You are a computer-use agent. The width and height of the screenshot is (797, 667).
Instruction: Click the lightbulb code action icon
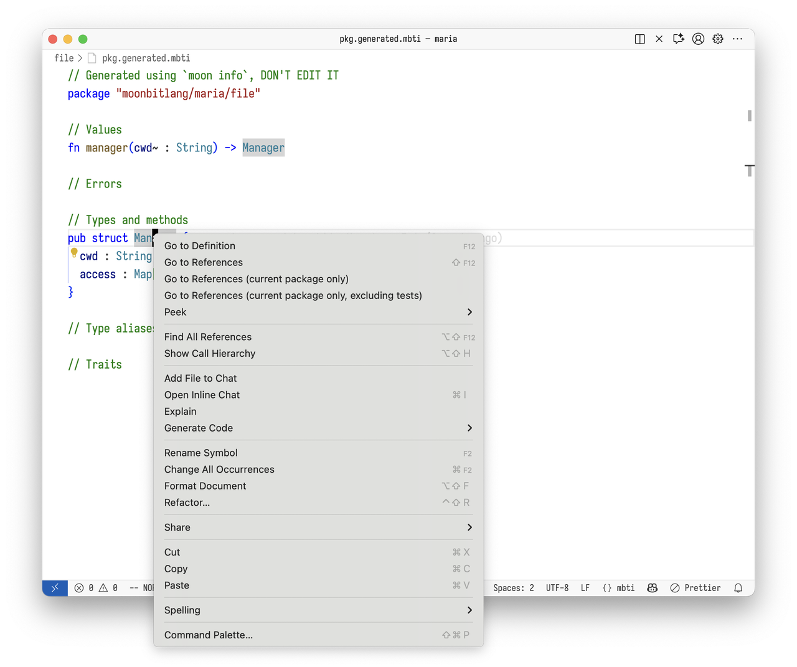pos(74,252)
